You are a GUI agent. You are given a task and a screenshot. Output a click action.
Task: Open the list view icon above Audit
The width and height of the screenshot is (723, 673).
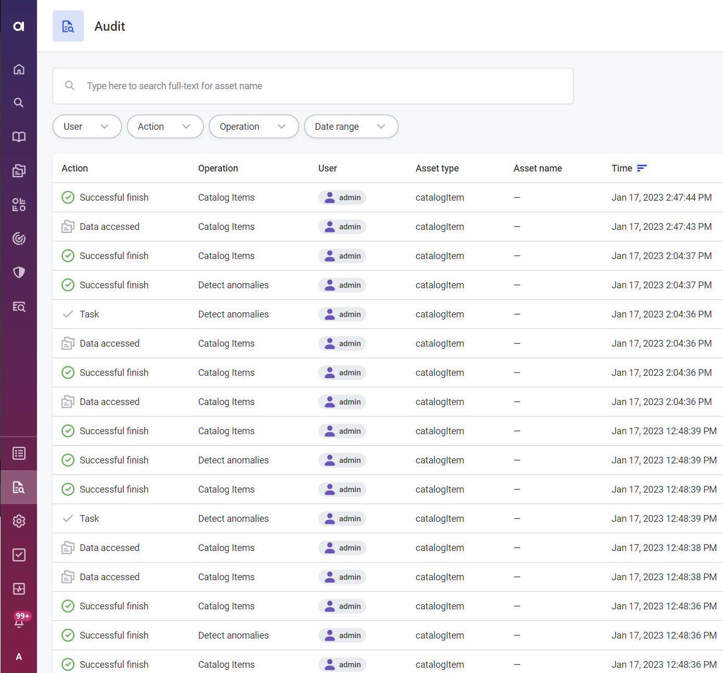tap(19, 454)
